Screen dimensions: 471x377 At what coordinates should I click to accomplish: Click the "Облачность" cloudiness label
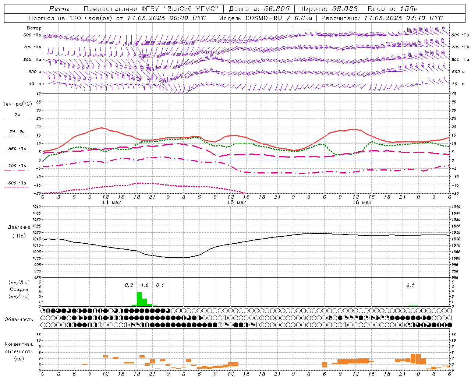coord(19,319)
